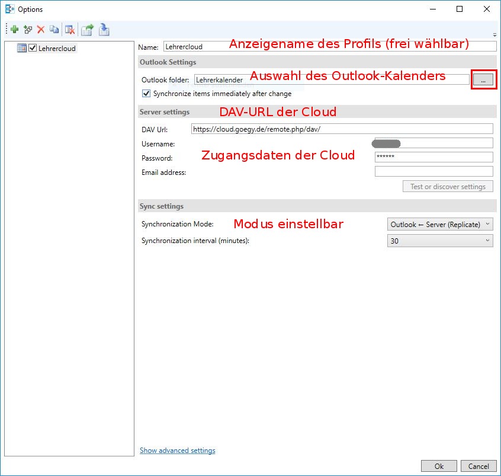Confirm options with the Ok button
This screenshot has width=501, height=476.
(439, 466)
